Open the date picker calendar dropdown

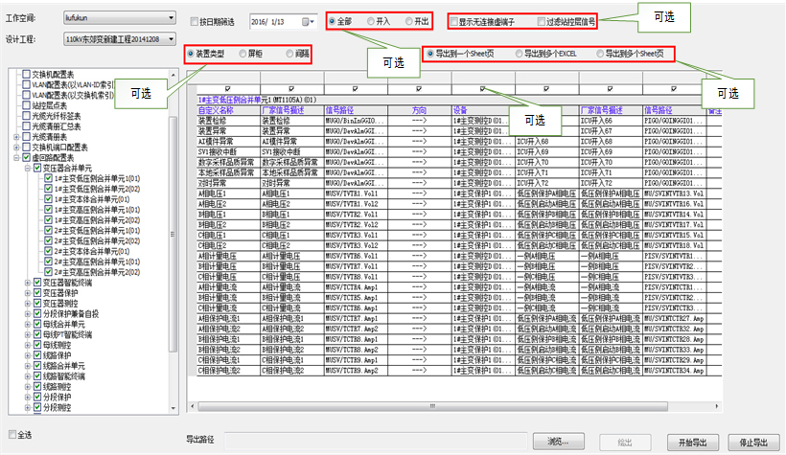(x=309, y=21)
